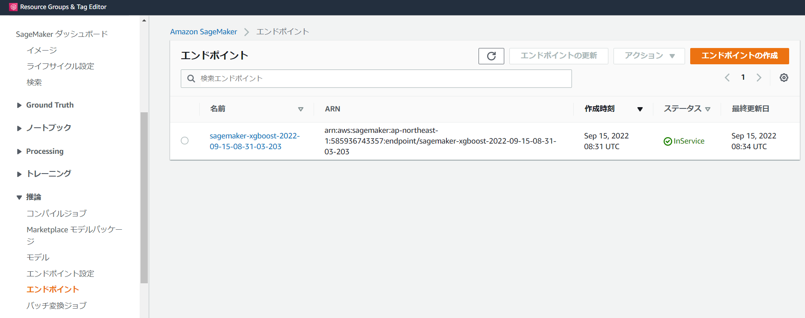
Task: Expand the ノートブック section
Action: 19,128
